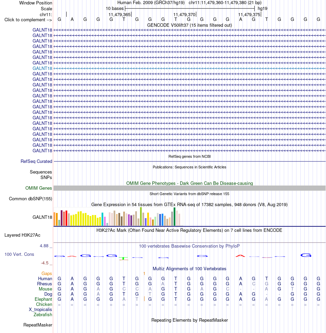
Task: Click the "100 Vert. Cons" track label
Action: tap(19, 254)
